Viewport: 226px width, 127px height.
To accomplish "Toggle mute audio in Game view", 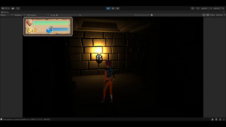I will tap(204, 15).
